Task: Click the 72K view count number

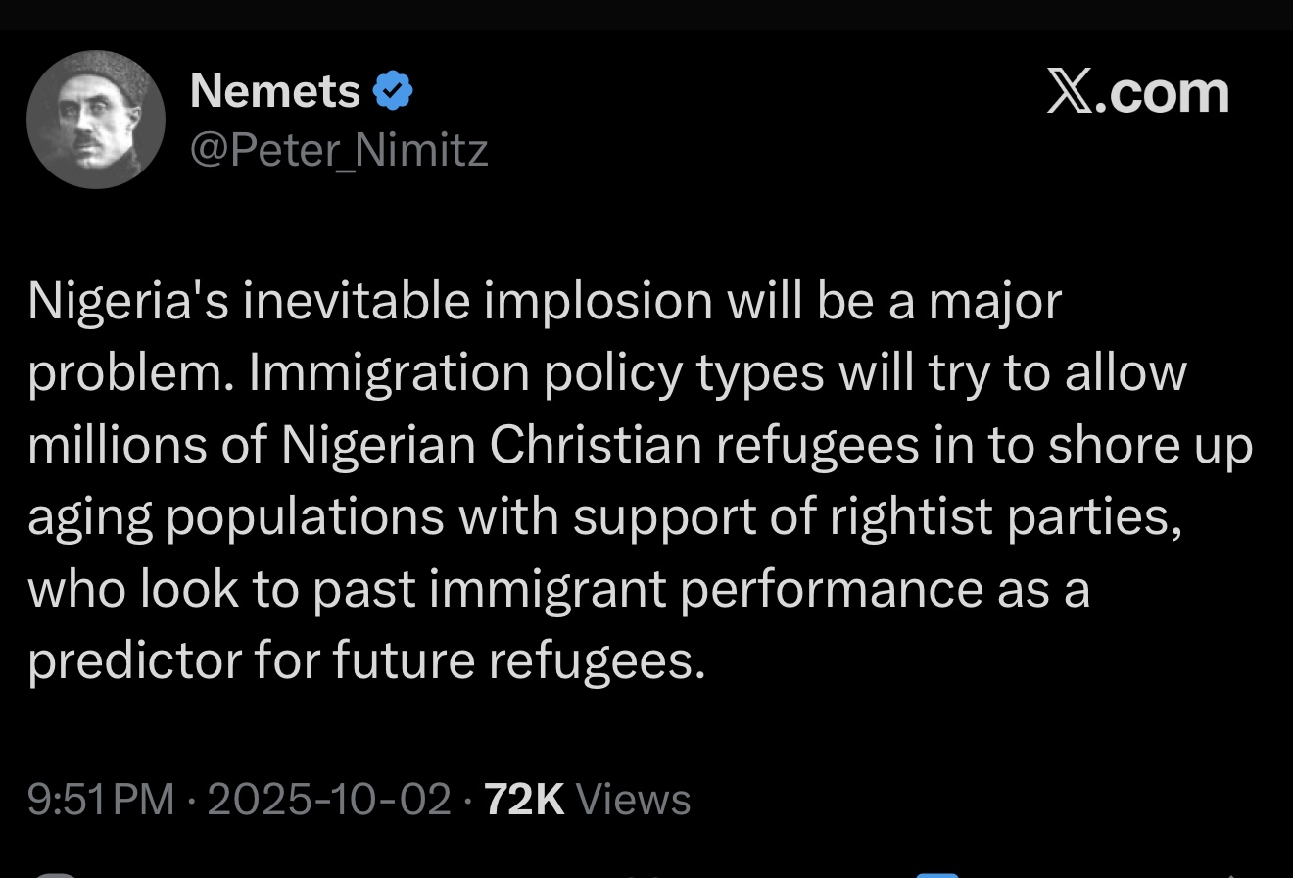Action: point(524,800)
